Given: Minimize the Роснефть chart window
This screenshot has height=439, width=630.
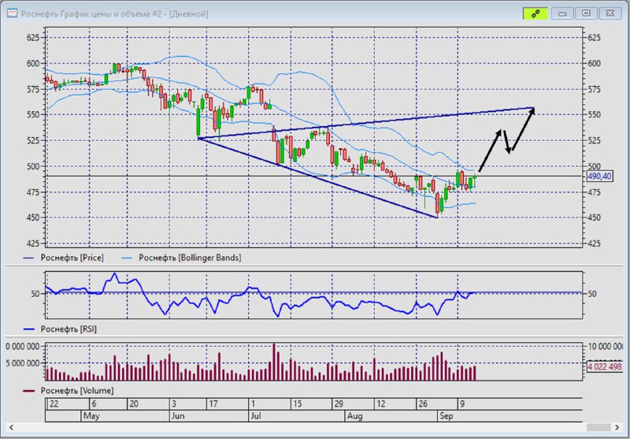Looking at the screenshot, I should [x=562, y=13].
